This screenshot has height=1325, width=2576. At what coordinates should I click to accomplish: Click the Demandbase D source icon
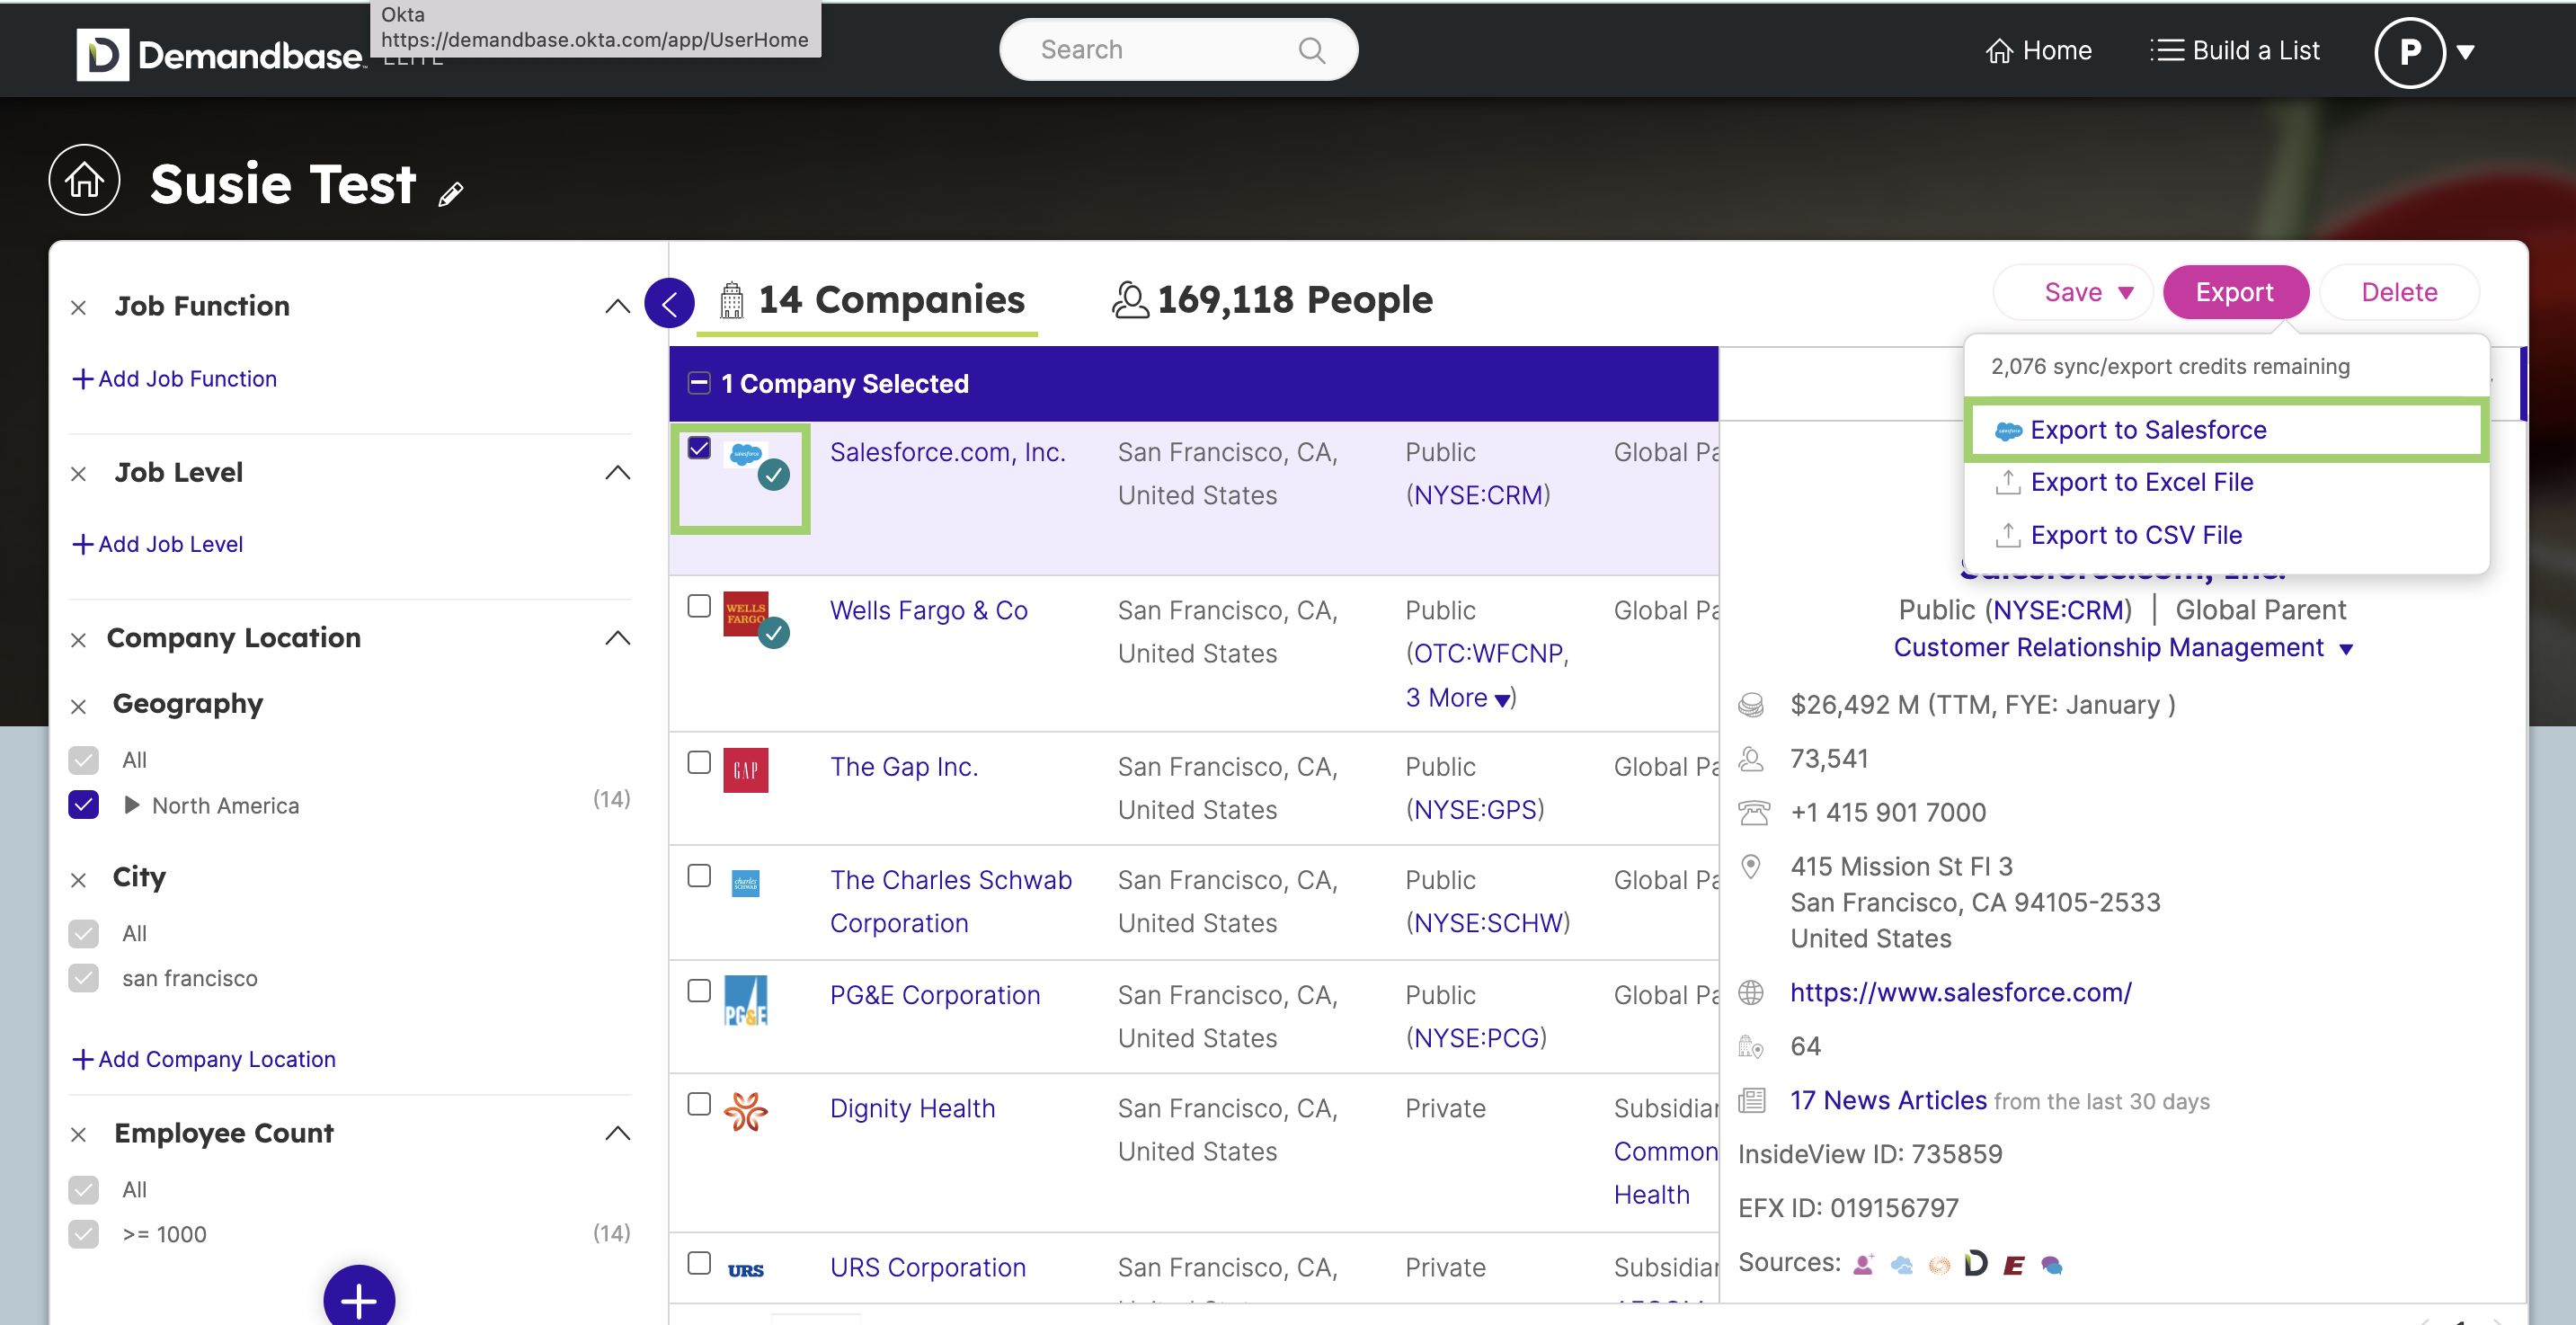click(x=1975, y=1263)
